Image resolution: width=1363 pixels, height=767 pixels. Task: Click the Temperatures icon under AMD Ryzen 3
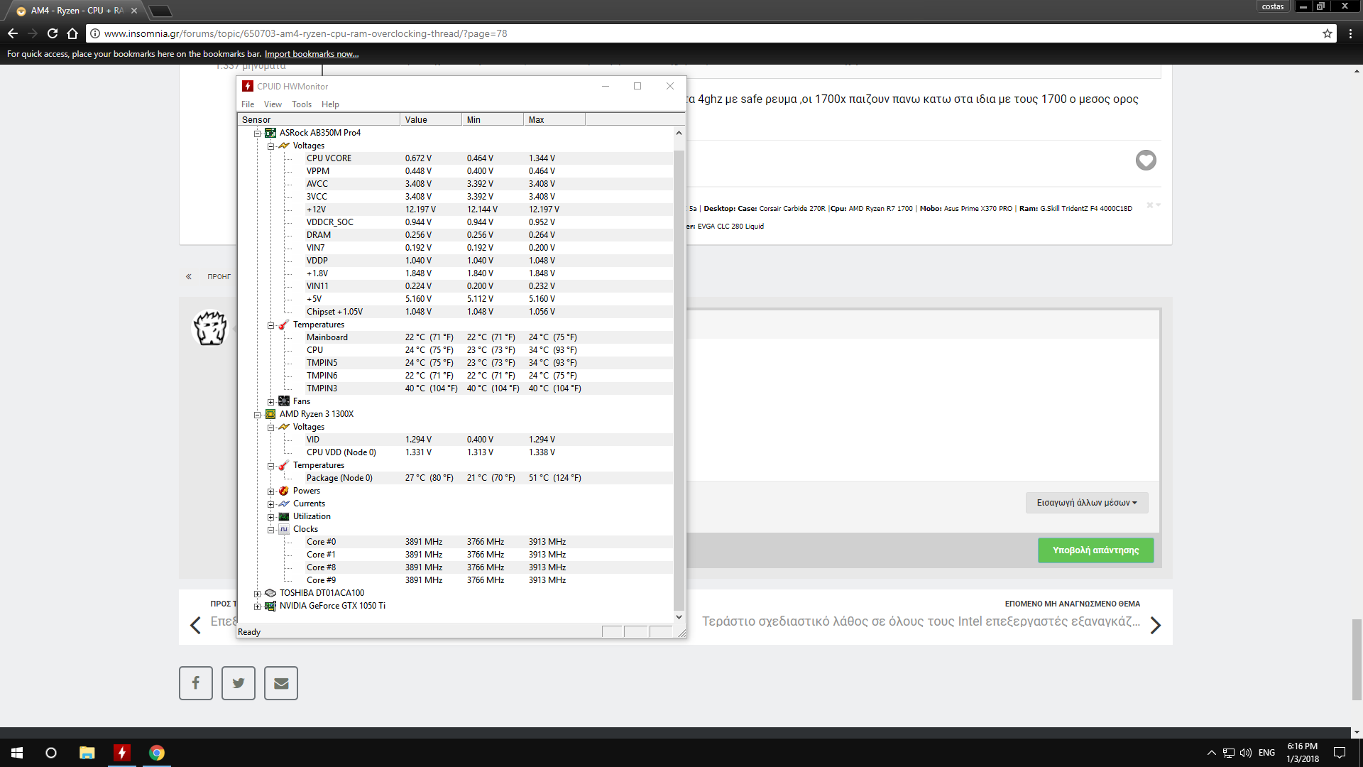[x=284, y=465]
